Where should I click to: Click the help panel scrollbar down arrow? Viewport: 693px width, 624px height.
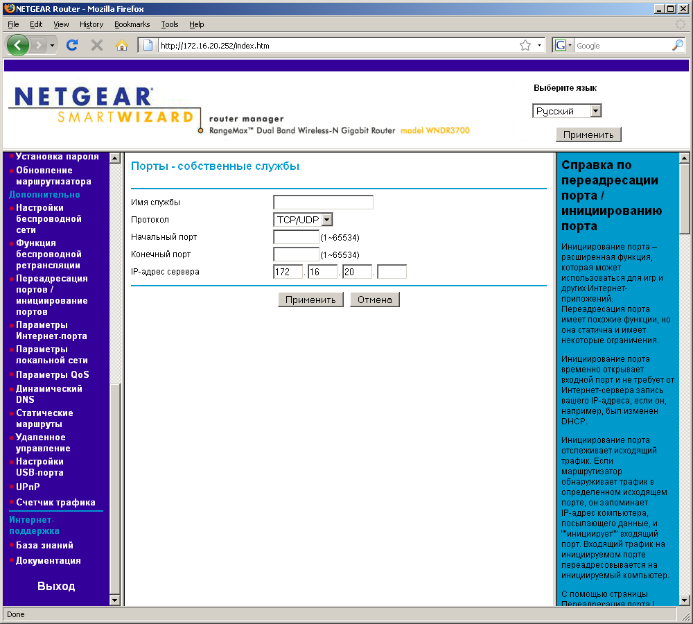684,600
